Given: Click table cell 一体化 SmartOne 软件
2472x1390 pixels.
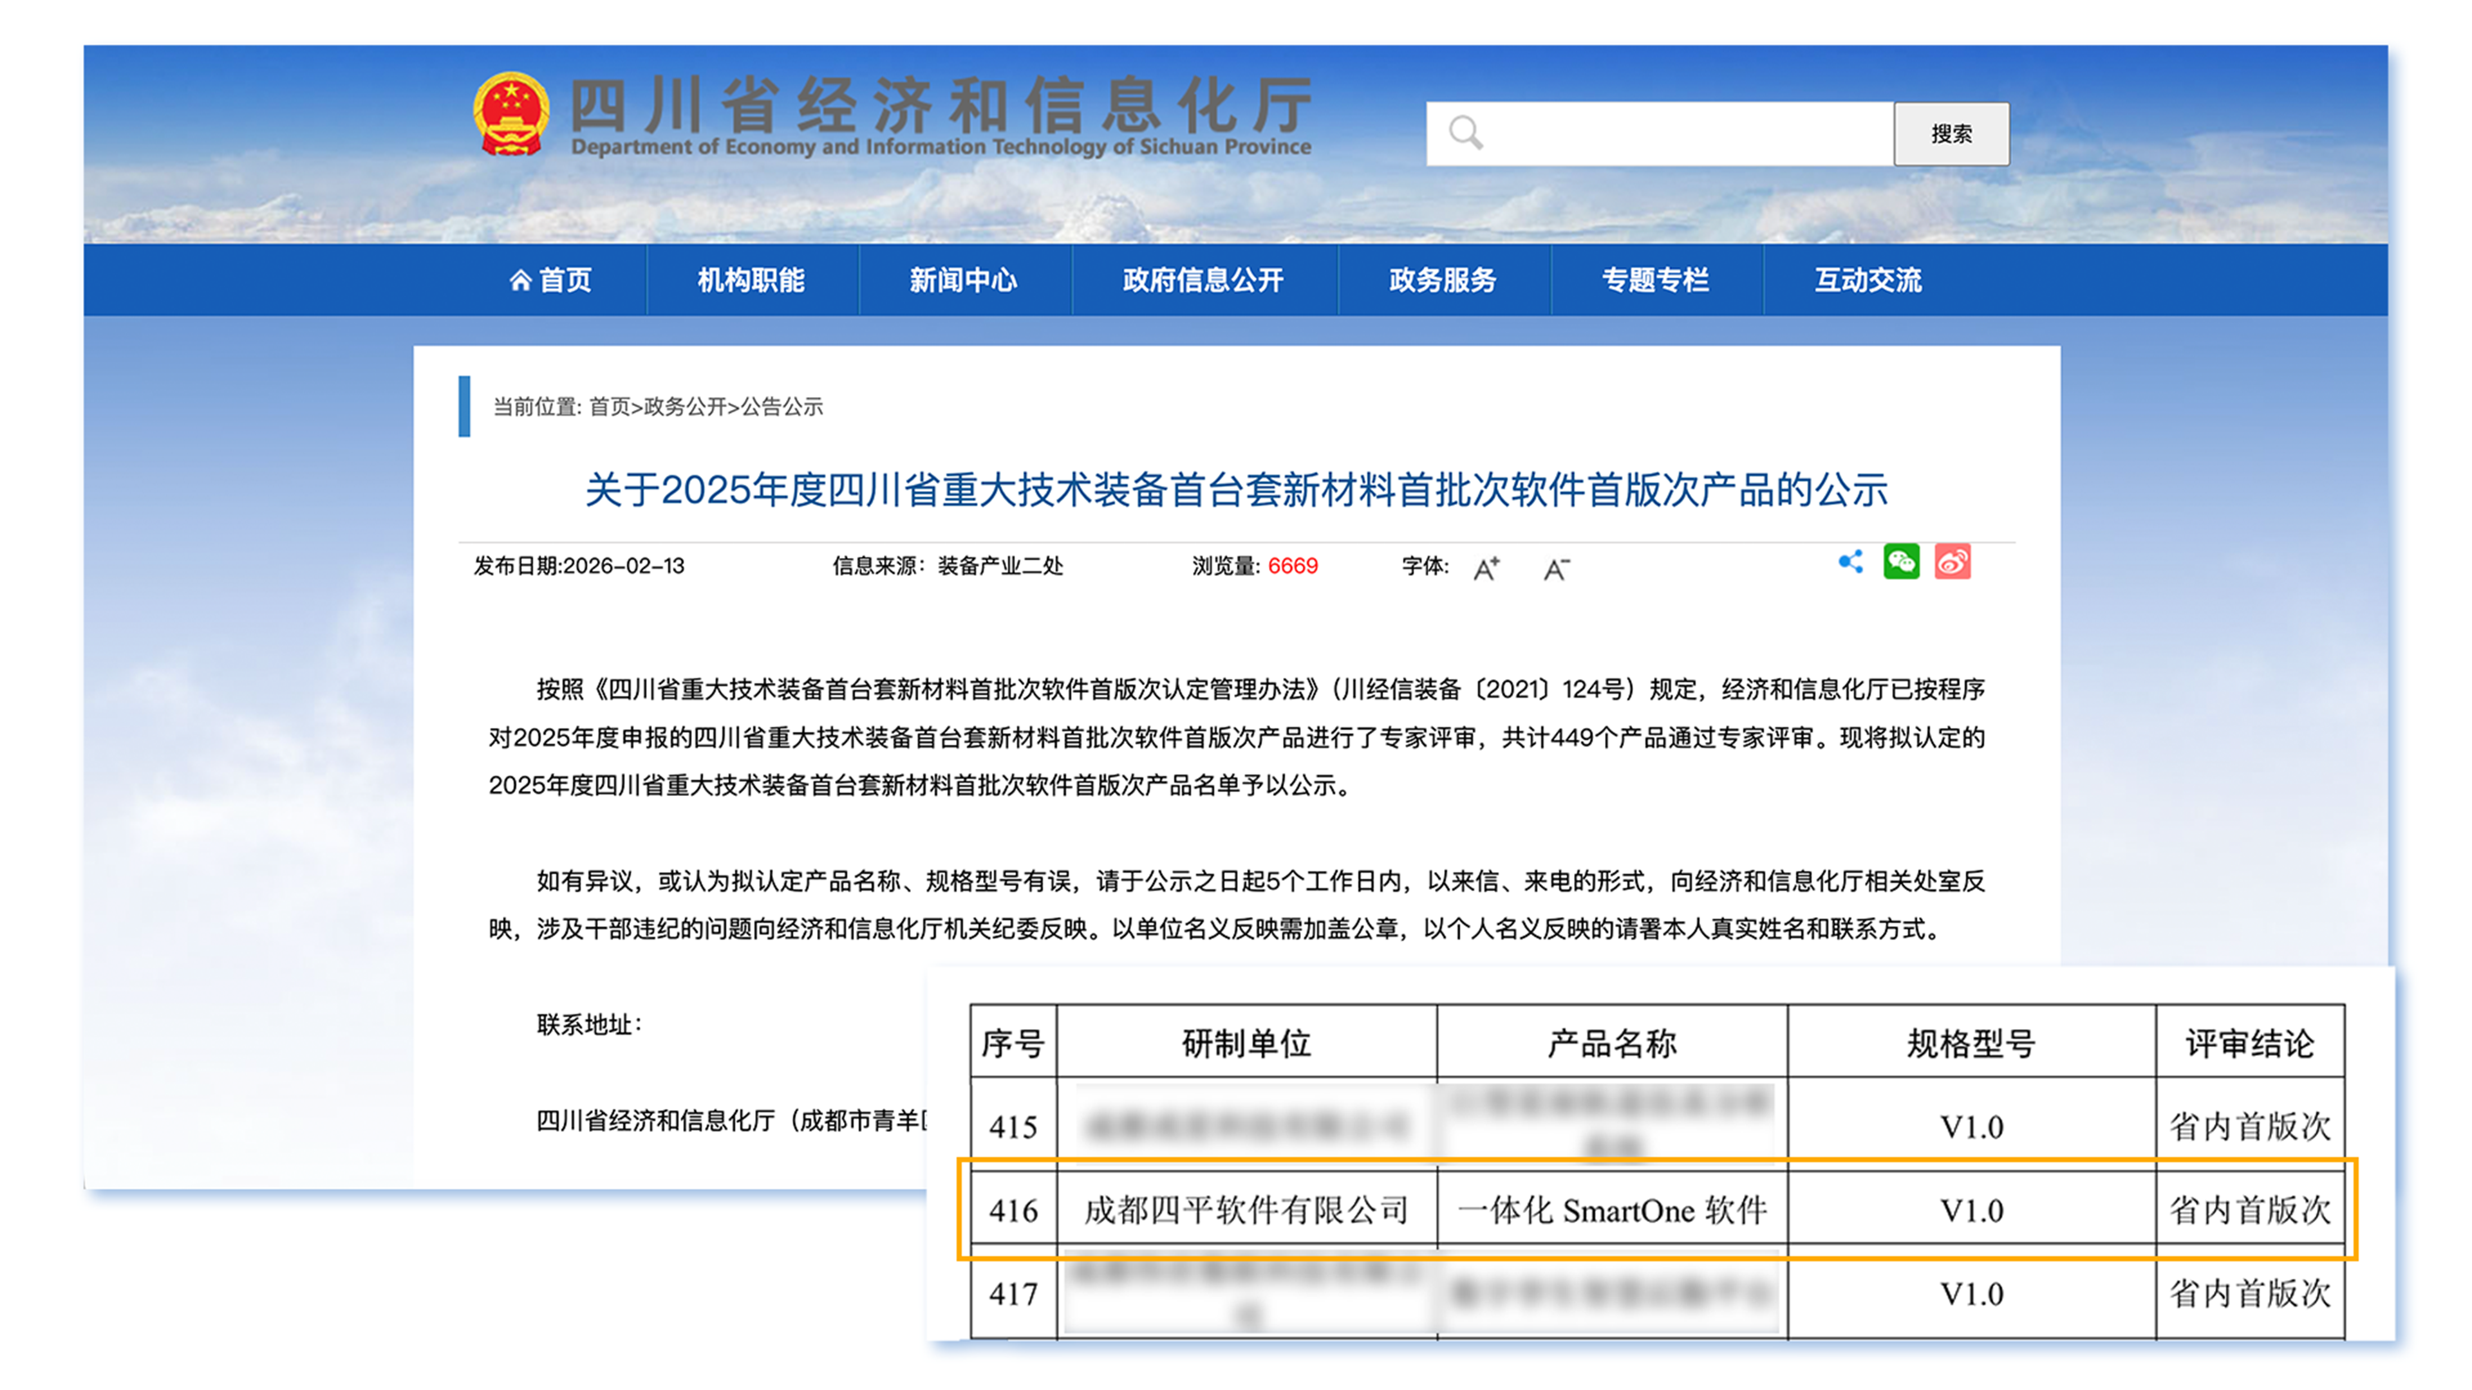Looking at the screenshot, I should coord(1612,1210).
